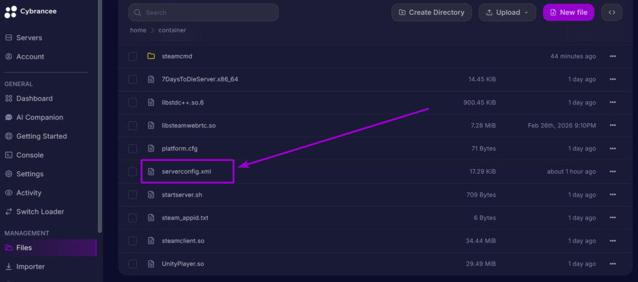Open UnityPlayer.so file
The height and width of the screenshot is (282, 638).
tap(183, 264)
